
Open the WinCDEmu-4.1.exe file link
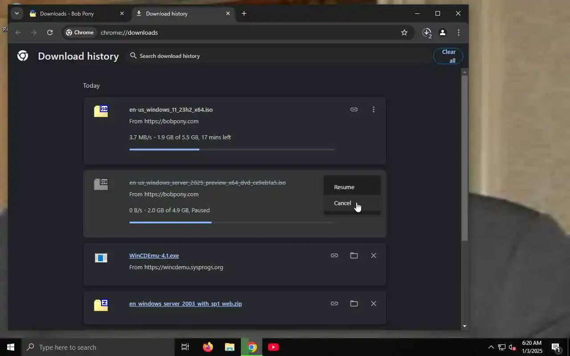coord(154,255)
